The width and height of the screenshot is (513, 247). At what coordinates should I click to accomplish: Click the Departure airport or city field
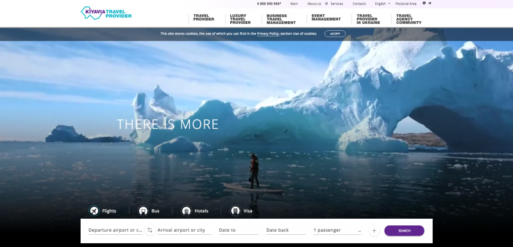click(115, 230)
